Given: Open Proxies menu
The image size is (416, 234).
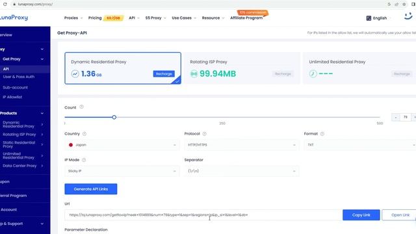Looking at the screenshot, I should [x=73, y=18].
